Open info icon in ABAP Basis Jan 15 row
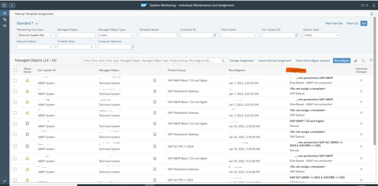Viewport: 378px width, 186px height. [155, 158]
